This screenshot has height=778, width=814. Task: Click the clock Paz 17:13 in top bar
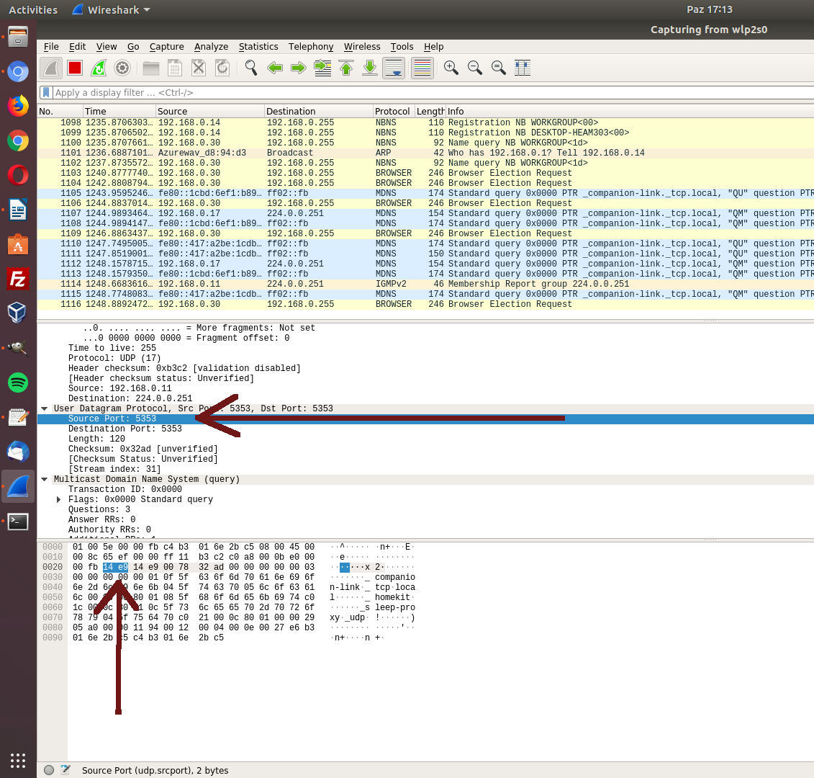[x=709, y=9]
